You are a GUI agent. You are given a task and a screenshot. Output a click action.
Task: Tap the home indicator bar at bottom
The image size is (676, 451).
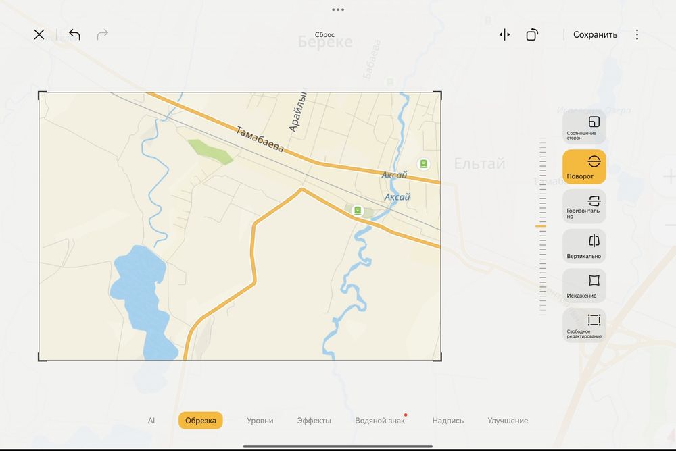point(338,446)
